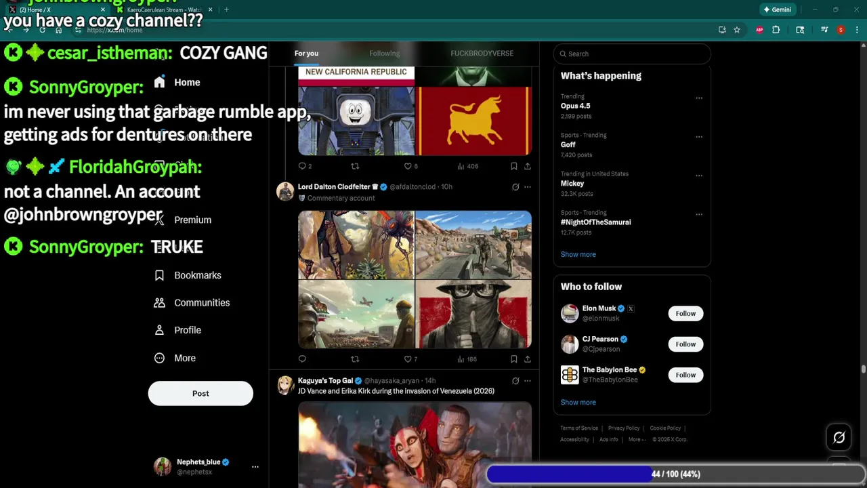Screen dimensions: 867x488
Task: Open The Babylon Bee profile avatar
Action: (570, 375)
